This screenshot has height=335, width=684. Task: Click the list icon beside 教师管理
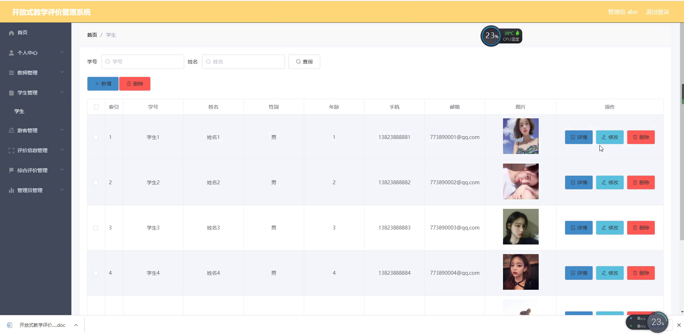(x=11, y=73)
